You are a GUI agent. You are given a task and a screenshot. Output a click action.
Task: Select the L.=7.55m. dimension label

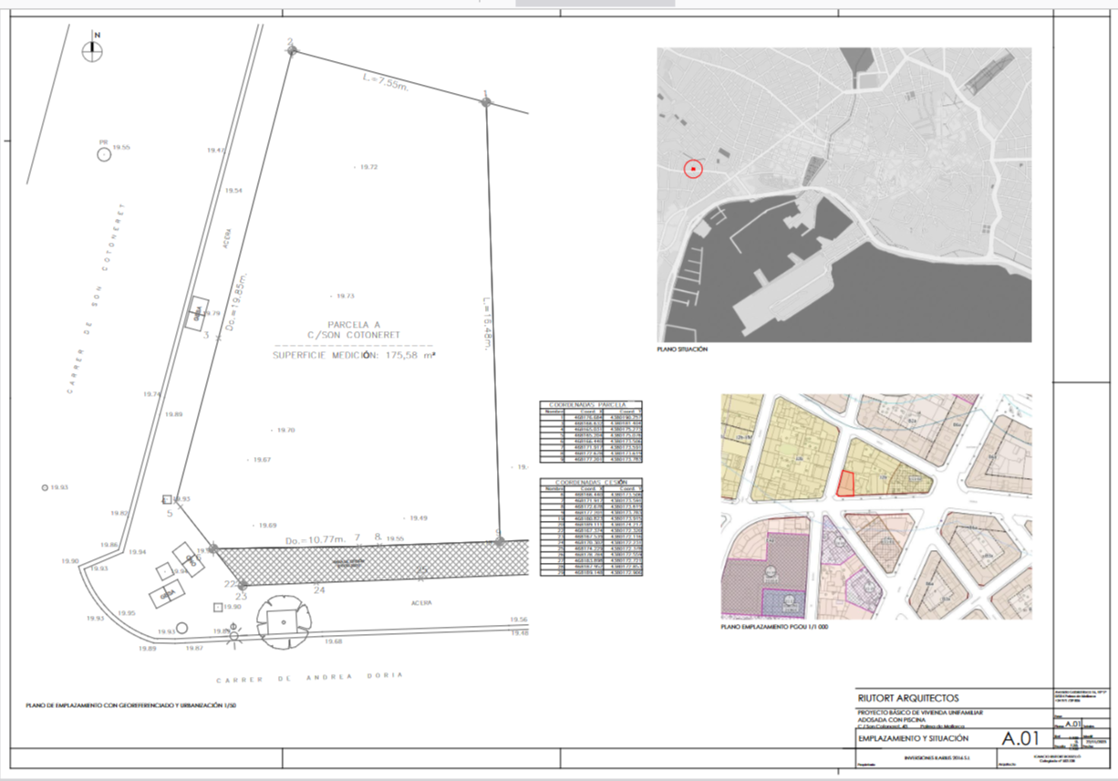pos(389,83)
